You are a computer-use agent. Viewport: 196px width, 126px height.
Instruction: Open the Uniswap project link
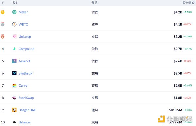[x=25, y=37]
